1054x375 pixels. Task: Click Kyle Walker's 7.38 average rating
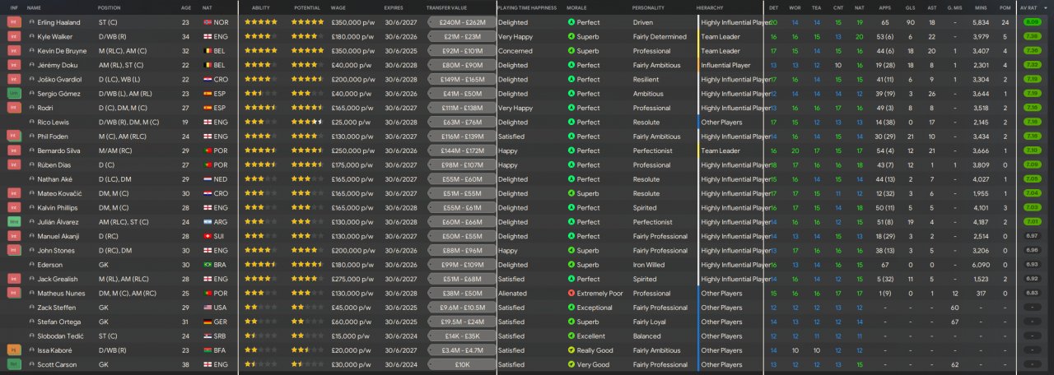(1032, 37)
